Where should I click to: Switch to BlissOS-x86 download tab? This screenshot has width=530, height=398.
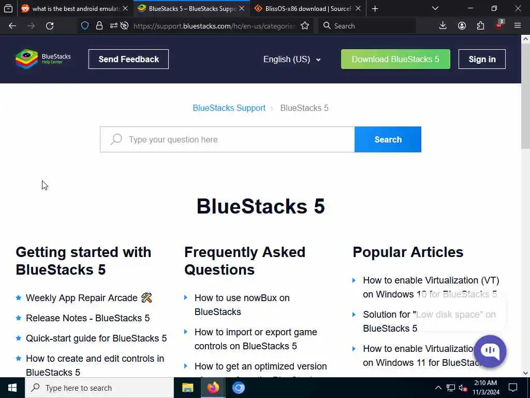(307, 9)
